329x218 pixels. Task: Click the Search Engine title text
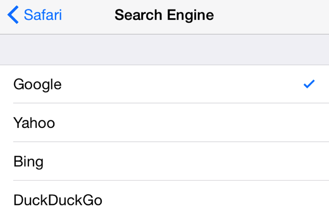coord(164,15)
